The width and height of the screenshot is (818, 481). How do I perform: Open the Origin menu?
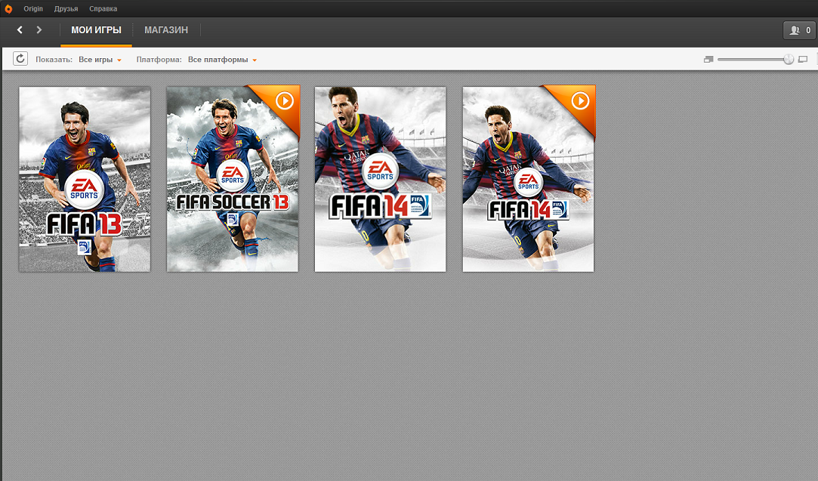33,9
